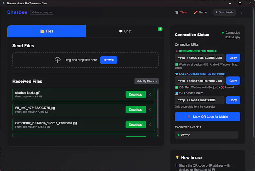255x171 pixels.
Task: Click the green dot beside peer Wayne
Action: click(x=178, y=135)
